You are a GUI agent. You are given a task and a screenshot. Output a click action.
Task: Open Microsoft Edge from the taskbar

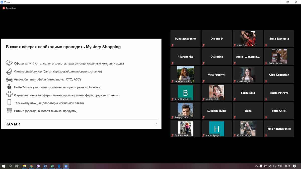tap(59, 166)
